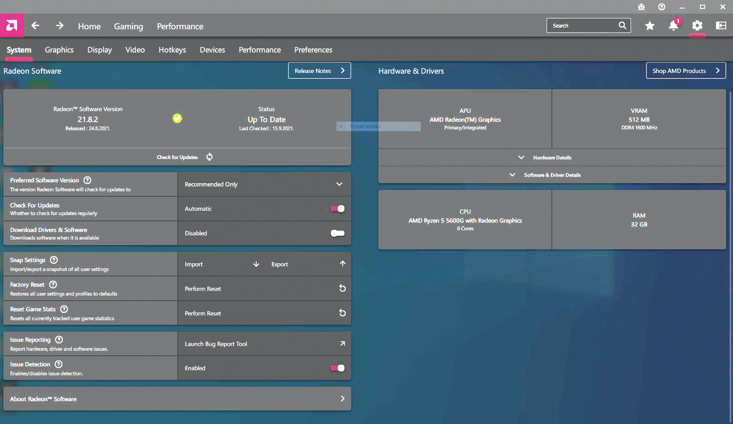Expand Software & Driver Details section
The image size is (733, 424).
552,175
